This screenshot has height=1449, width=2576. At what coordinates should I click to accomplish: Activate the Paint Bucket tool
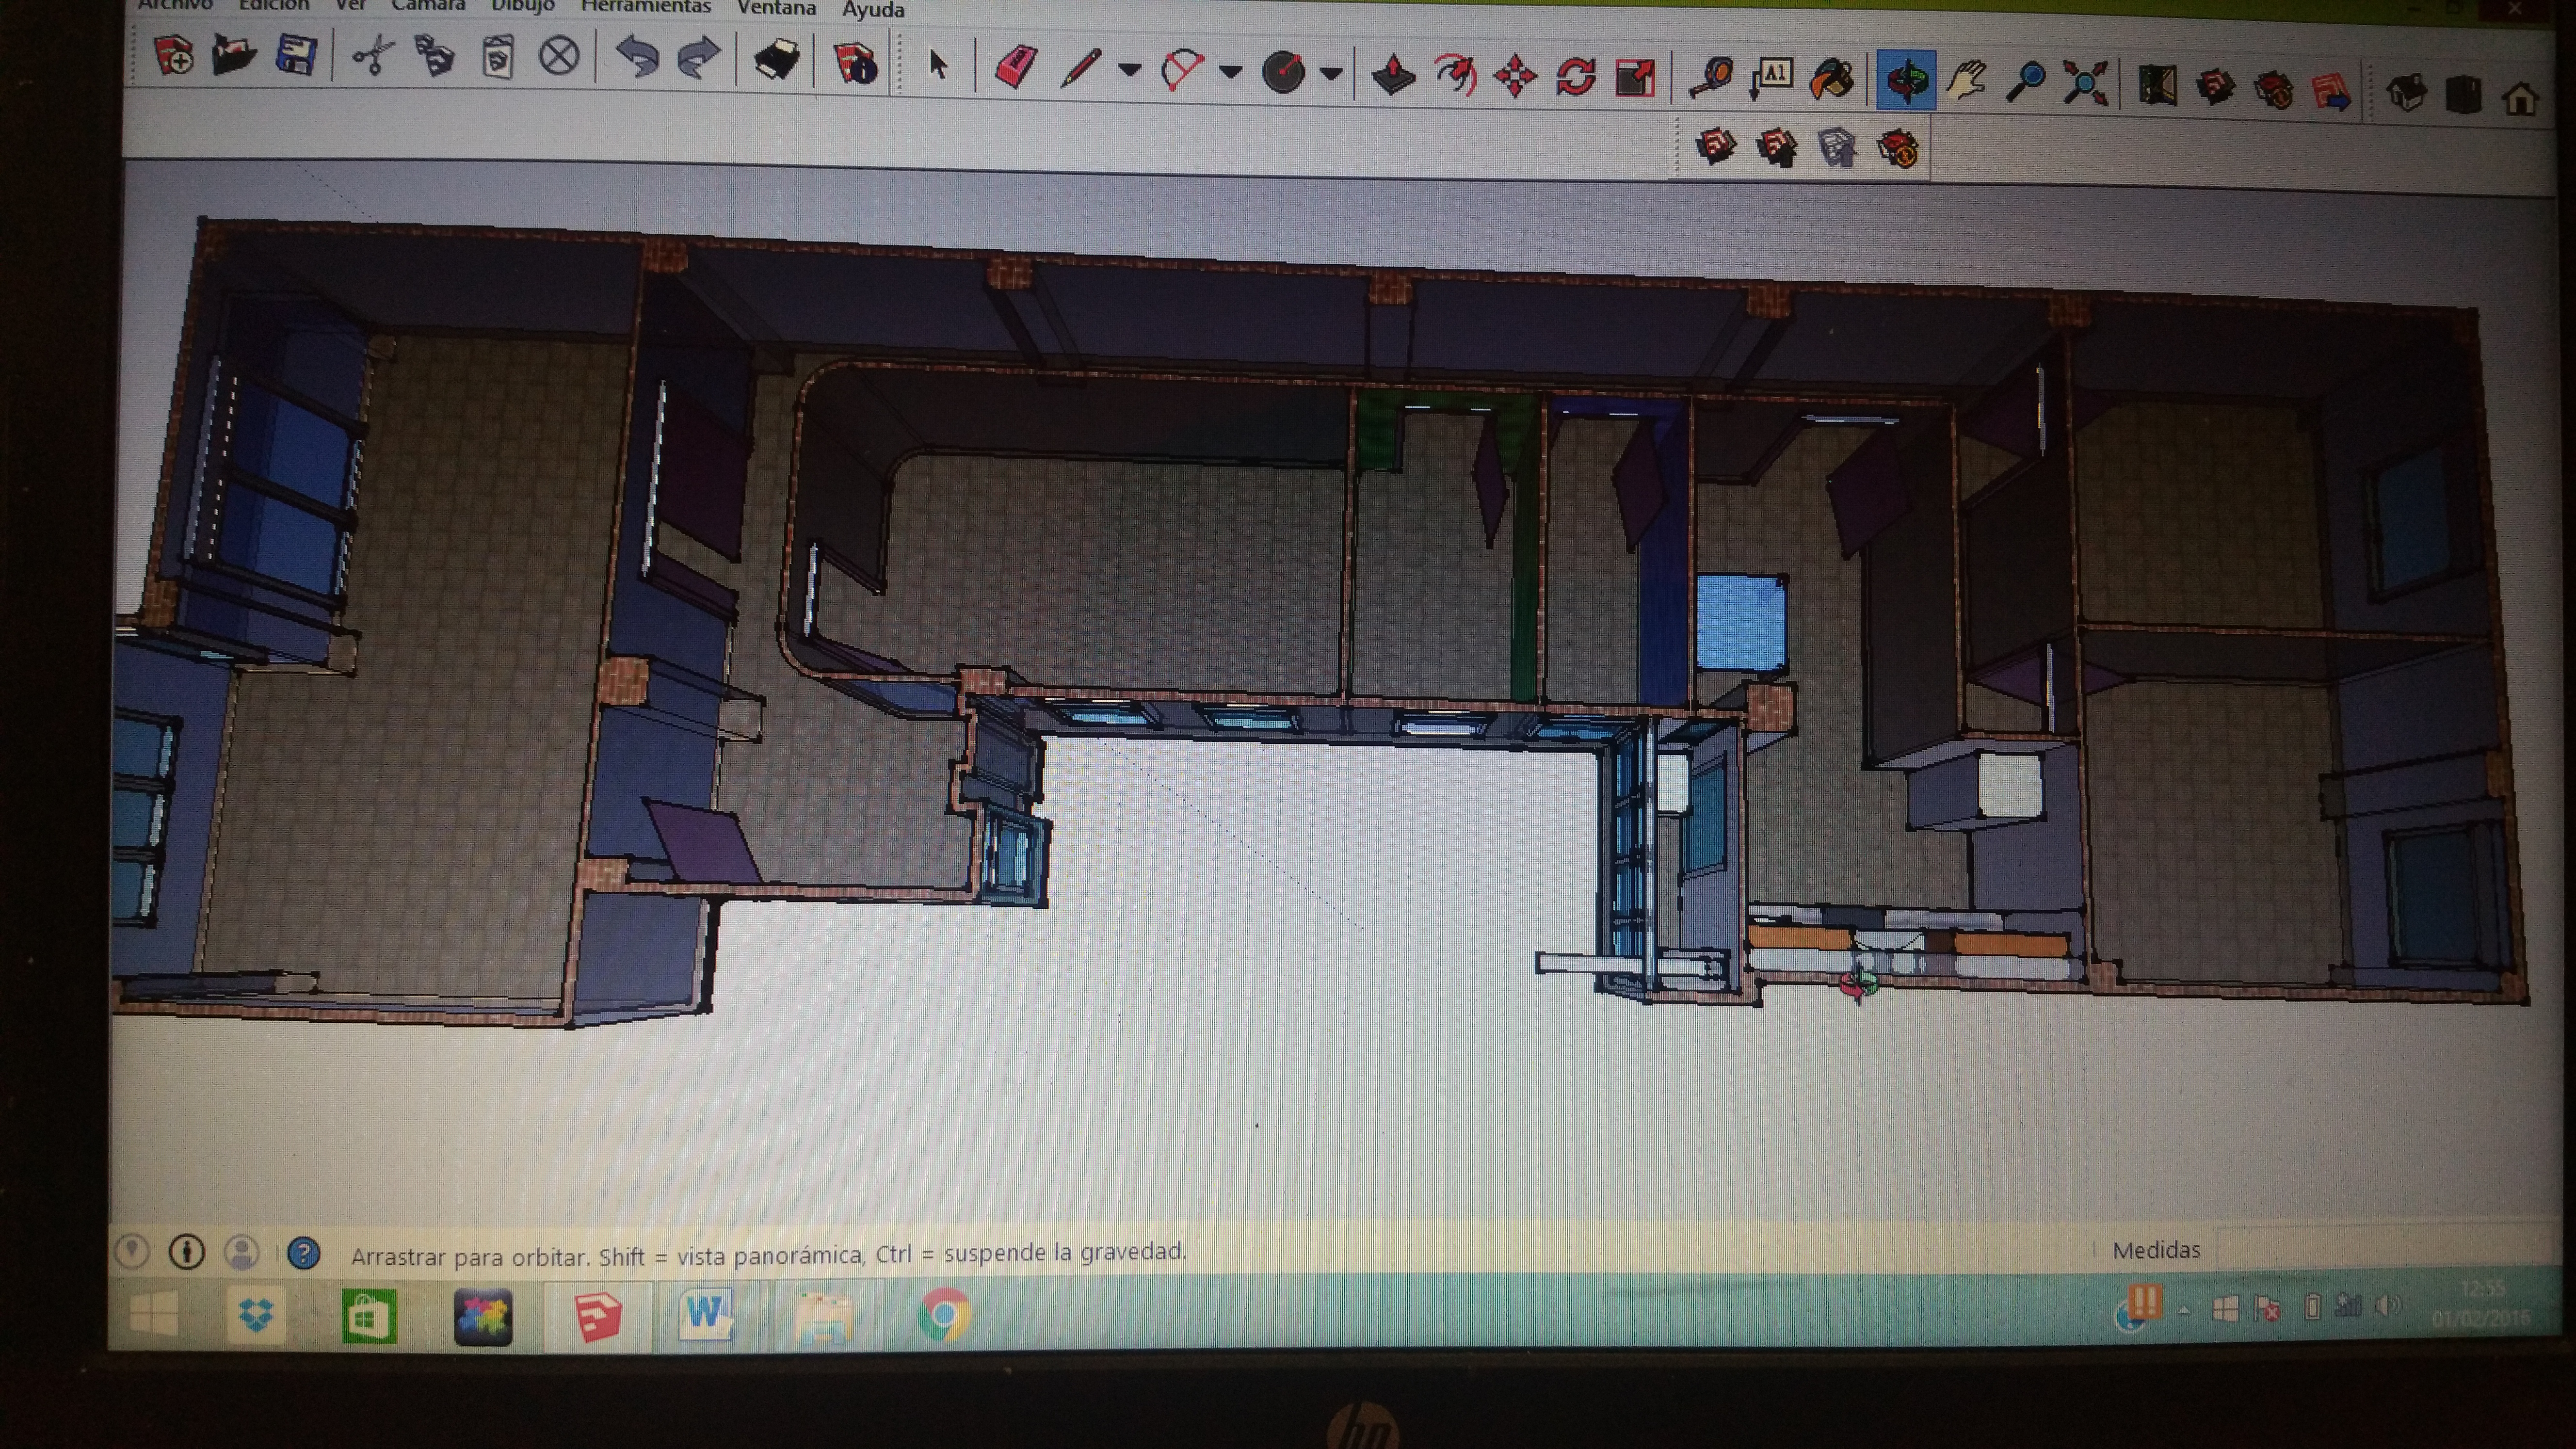click(x=1832, y=79)
